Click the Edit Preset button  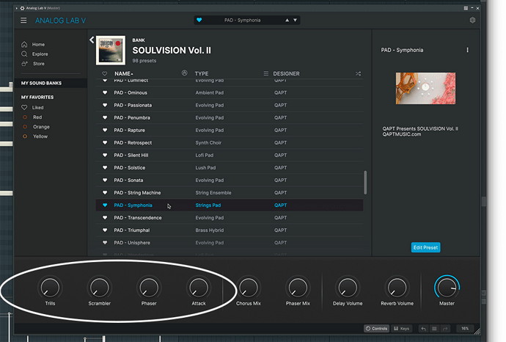pyautogui.click(x=425, y=247)
